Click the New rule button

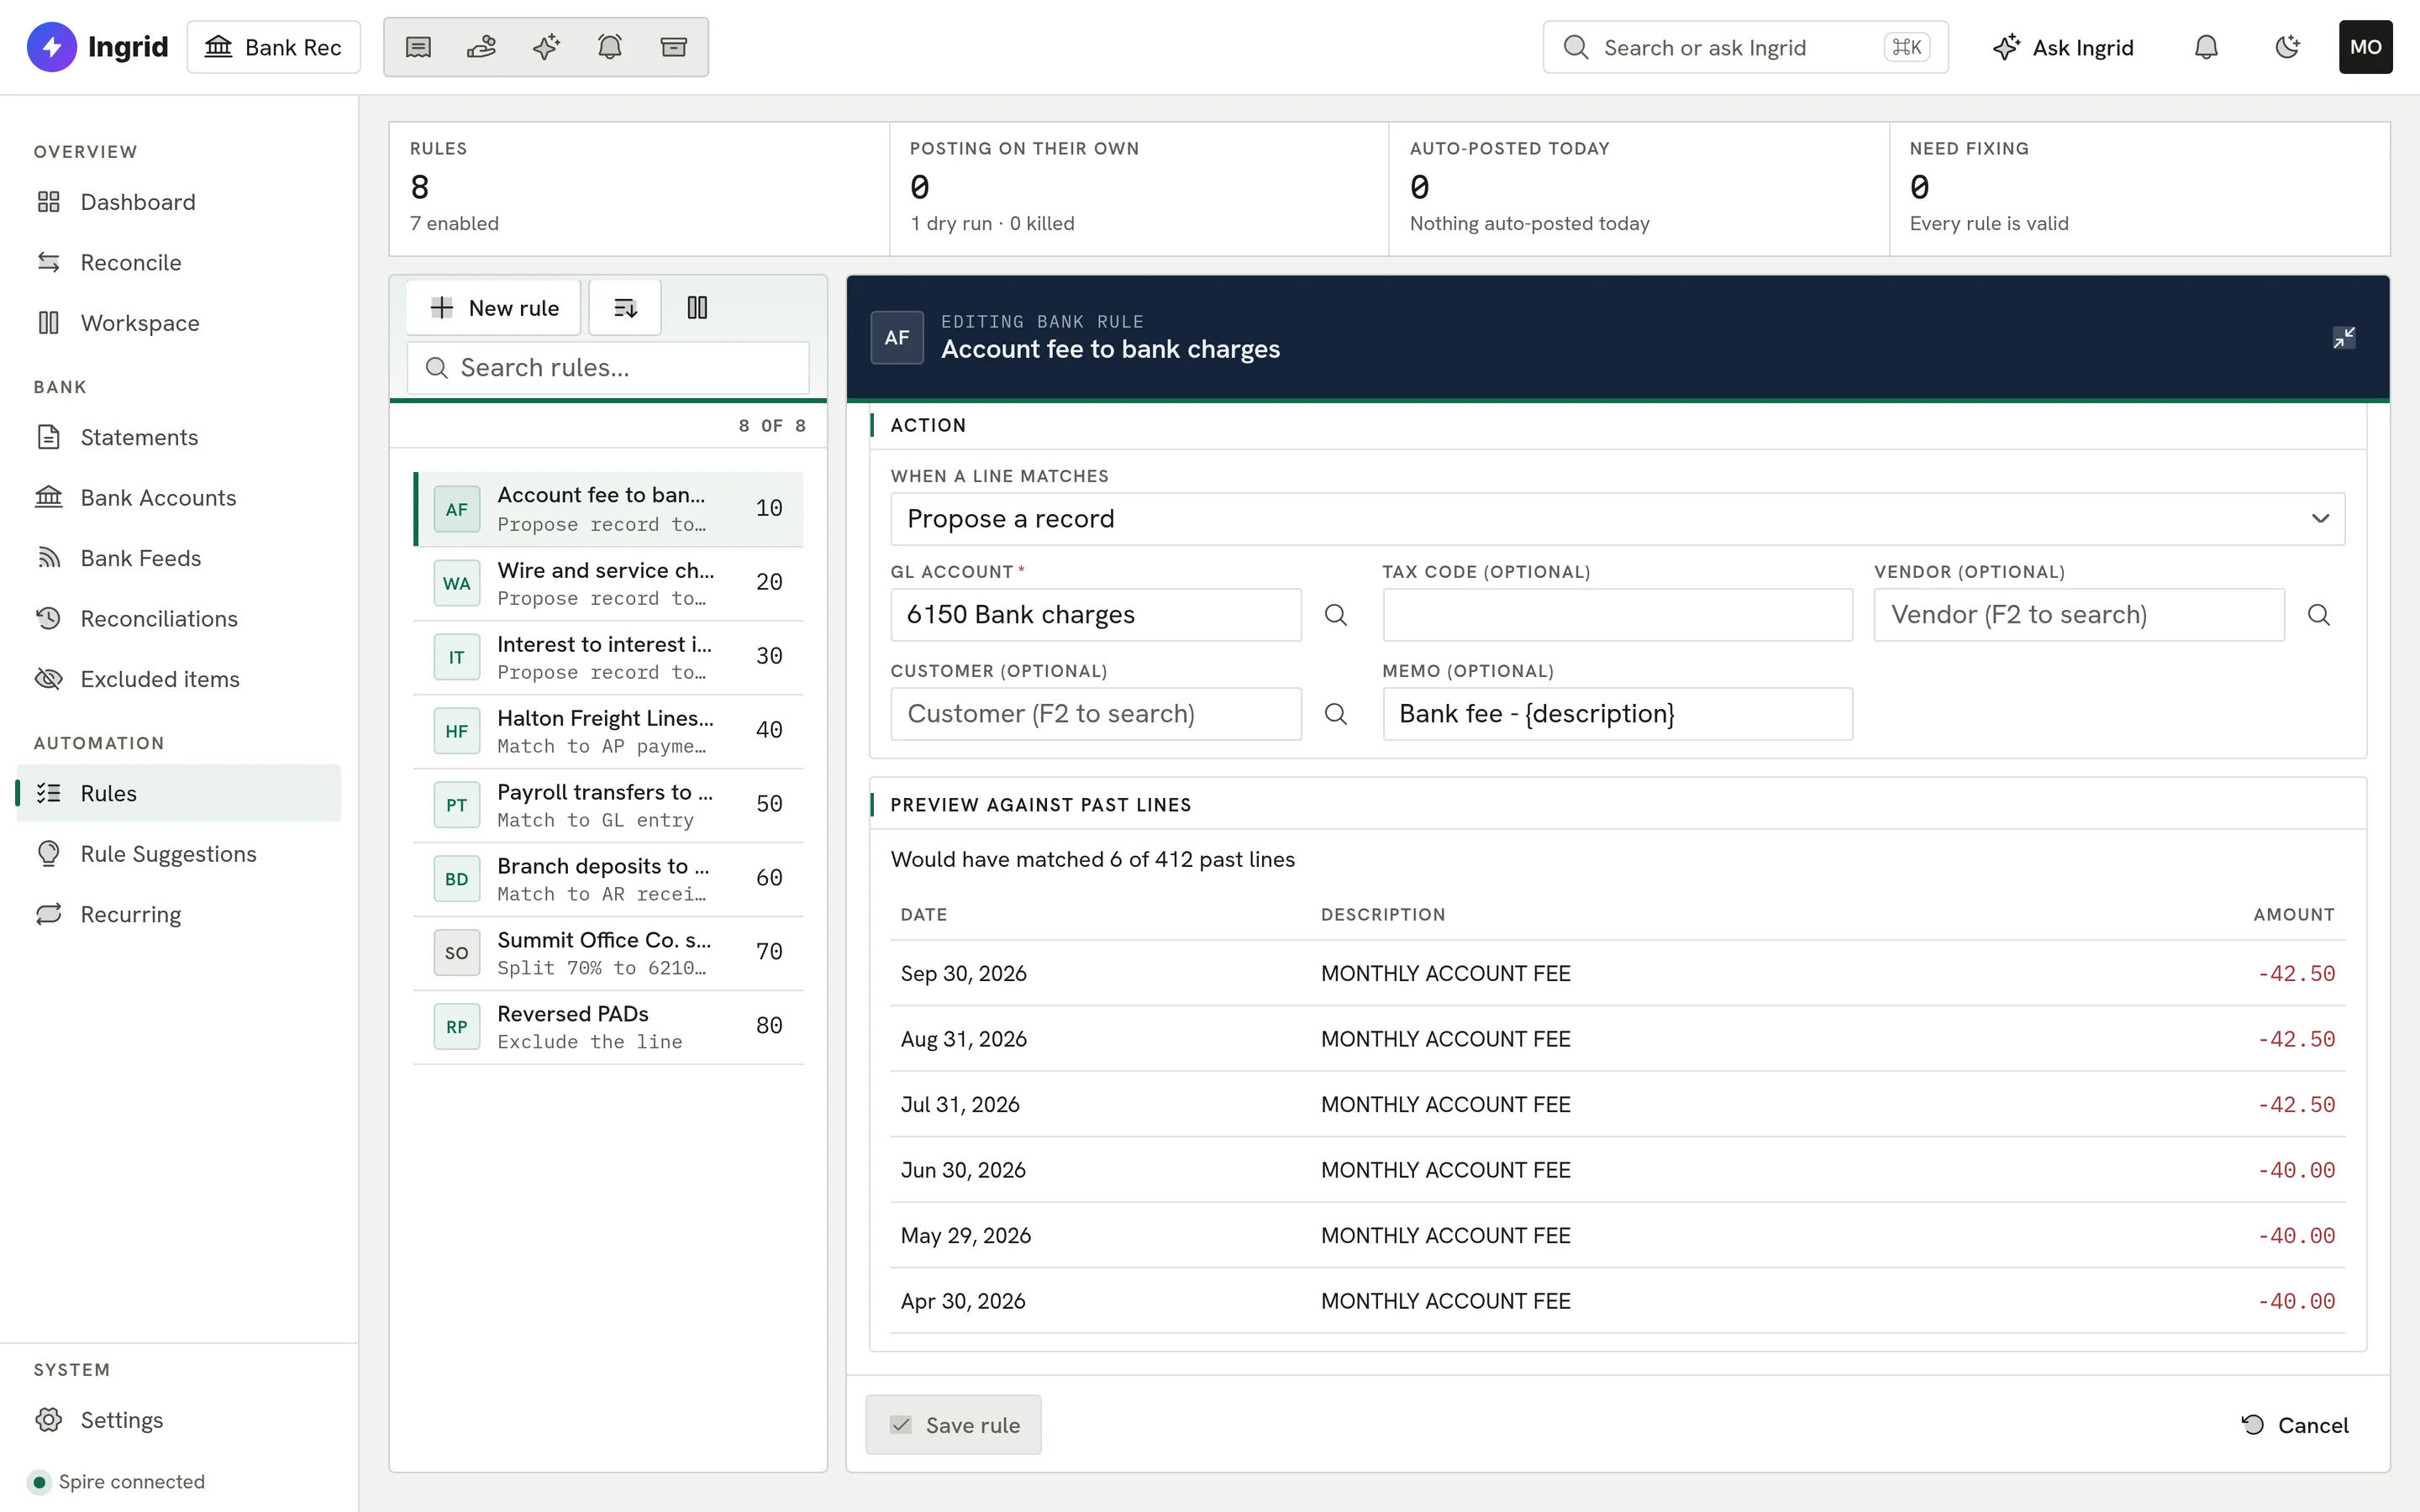point(494,308)
